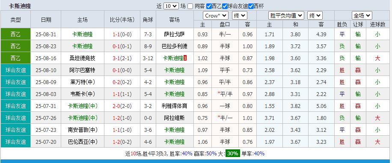The image size is (392, 163).
Task: Click score 3-1(2-1) for the 25-08-16 match
Action: [122, 58]
